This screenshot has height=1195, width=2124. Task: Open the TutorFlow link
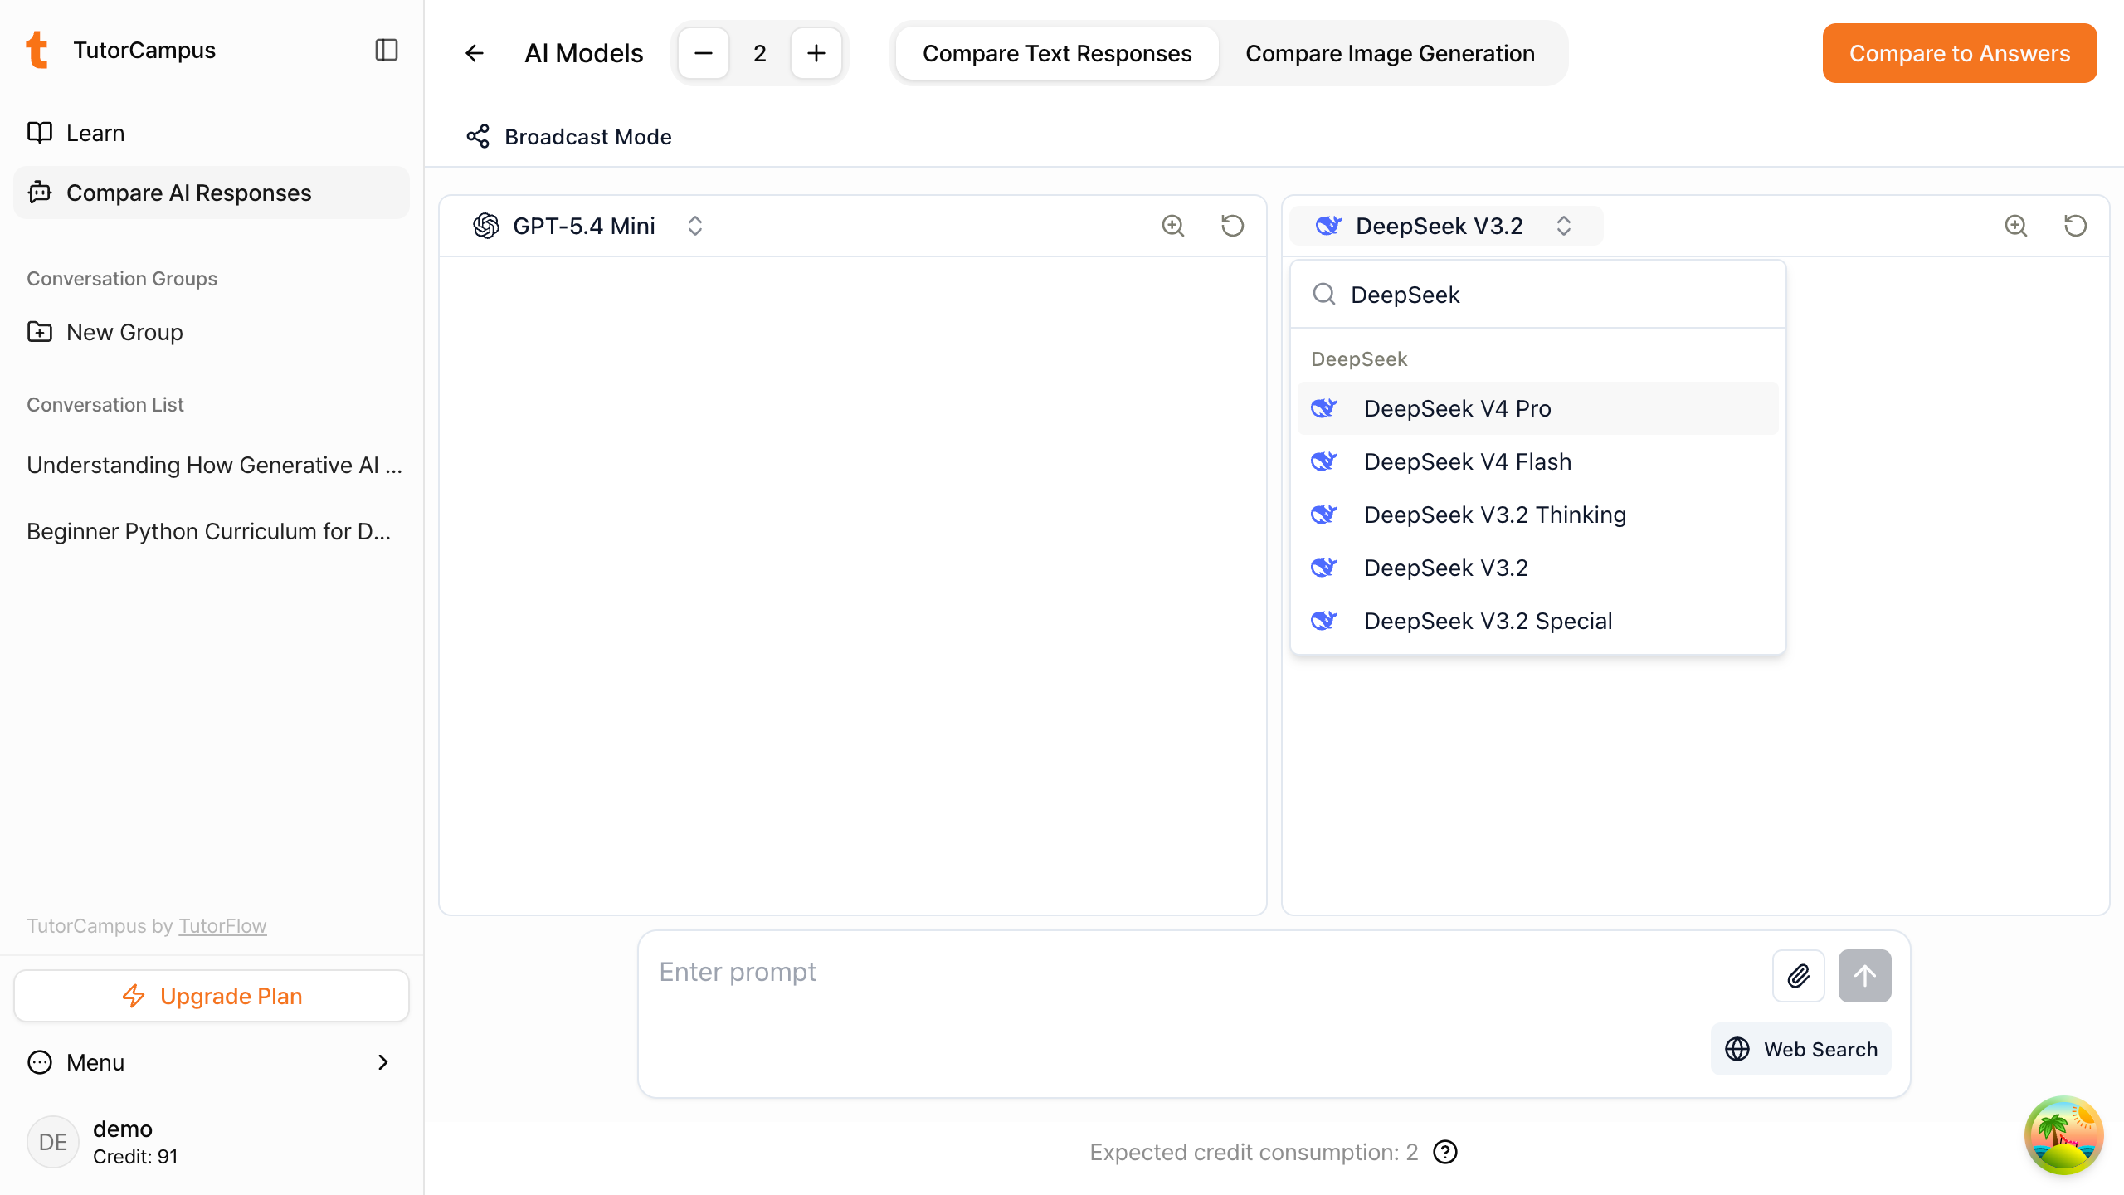pos(222,926)
